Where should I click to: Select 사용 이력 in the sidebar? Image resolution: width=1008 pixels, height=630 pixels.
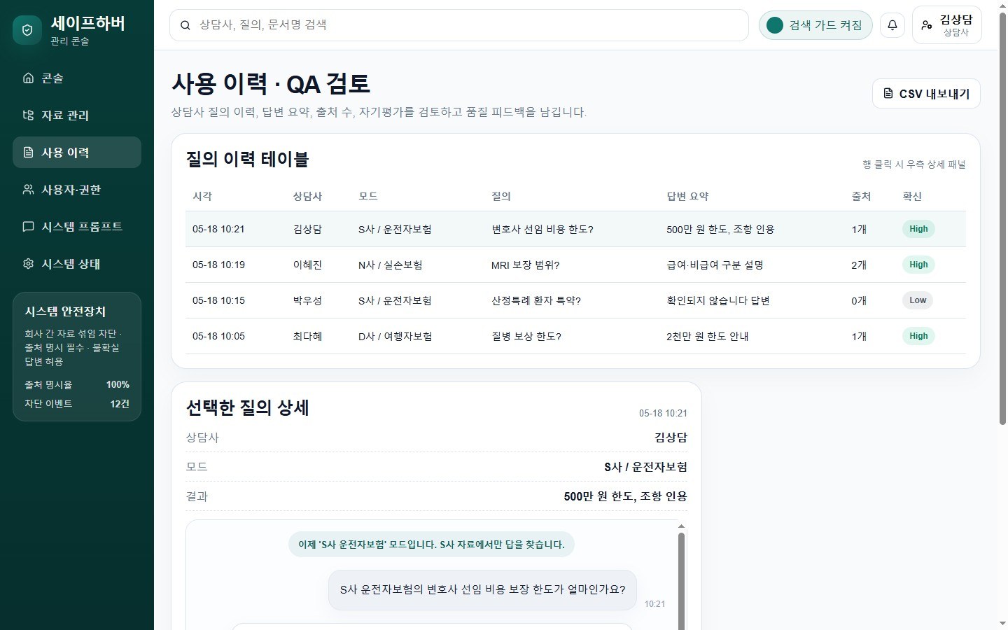click(x=77, y=152)
